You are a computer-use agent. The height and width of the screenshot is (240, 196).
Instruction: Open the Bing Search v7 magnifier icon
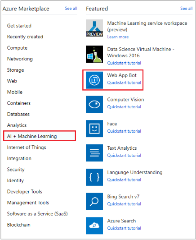(x=94, y=201)
